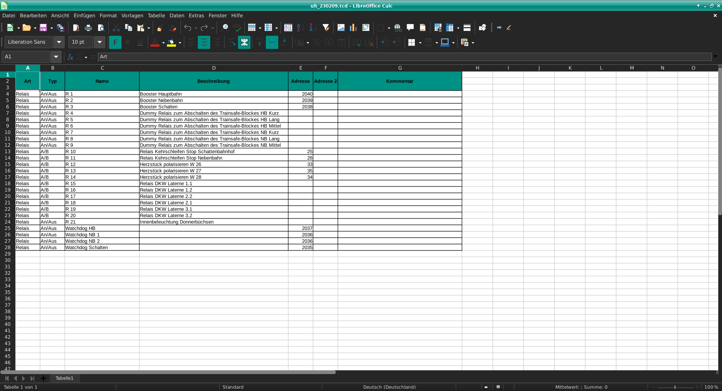Screen dimensions: 722x391
Task: Toggle the Center Horizontally alignment button
Action: pos(204,42)
